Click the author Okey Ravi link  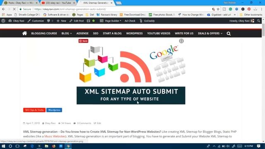50,123
